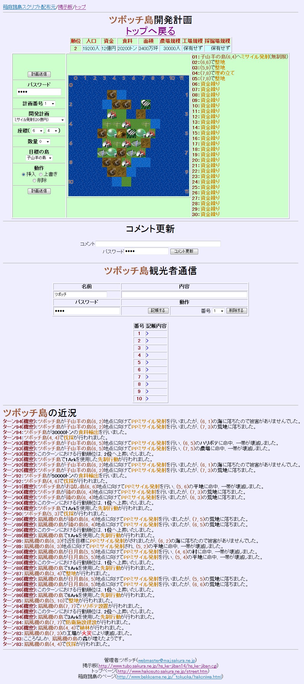
Task: Open the 掲示板 link in the top breadcrumb
Action: [x=65, y=7]
